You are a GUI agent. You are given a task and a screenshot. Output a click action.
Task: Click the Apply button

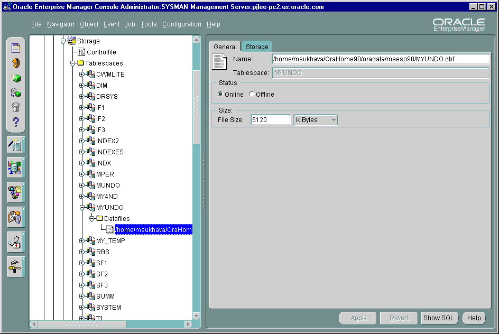[358, 318]
